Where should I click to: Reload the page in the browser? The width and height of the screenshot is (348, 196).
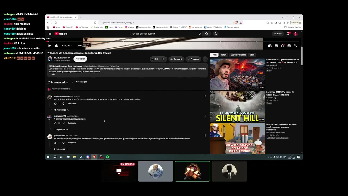pos(56,23)
